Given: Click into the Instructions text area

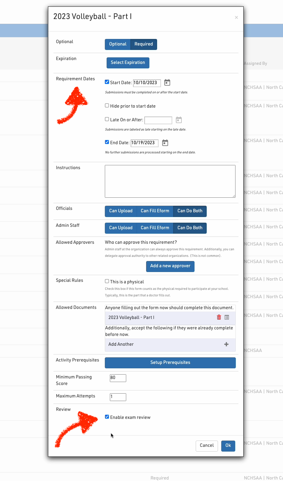Looking at the screenshot, I should click(x=170, y=181).
